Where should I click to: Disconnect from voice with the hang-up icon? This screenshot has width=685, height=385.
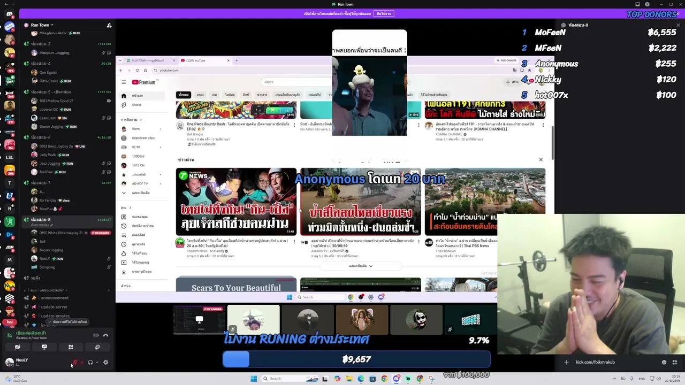tap(105, 335)
